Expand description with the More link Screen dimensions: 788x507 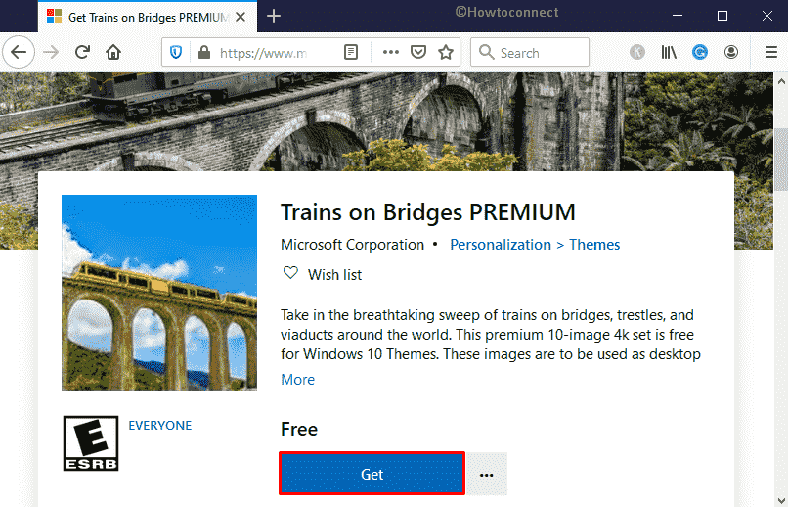(x=297, y=380)
